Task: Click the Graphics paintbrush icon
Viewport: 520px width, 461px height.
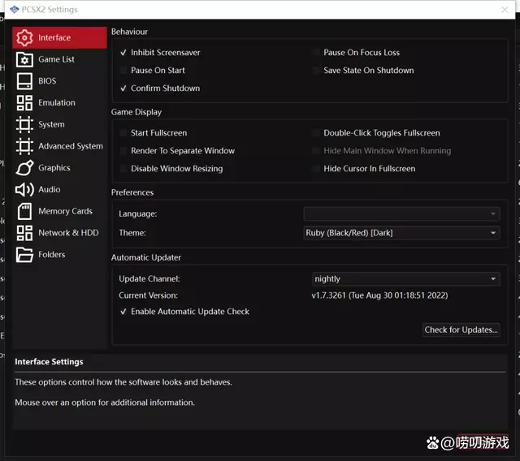Action: [x=24, y=168]
